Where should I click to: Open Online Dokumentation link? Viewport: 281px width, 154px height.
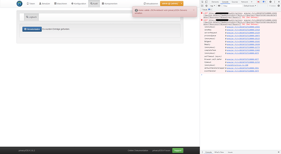click(138, 151)
